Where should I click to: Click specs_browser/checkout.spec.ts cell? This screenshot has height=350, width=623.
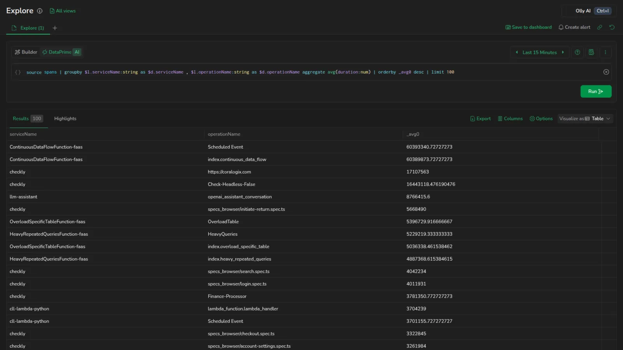click(x=241, y=334)
